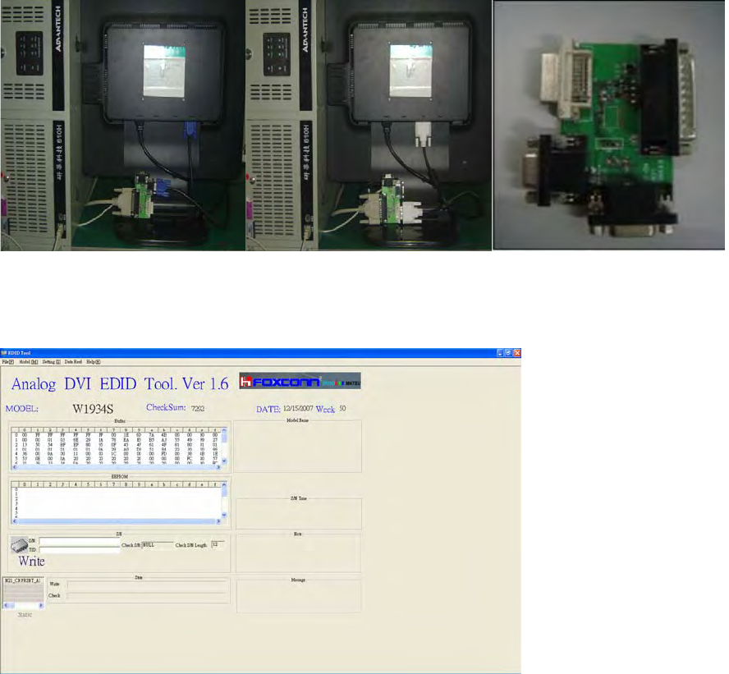
Task: Click the Check S/N field showing NULL
Action: 157,545
